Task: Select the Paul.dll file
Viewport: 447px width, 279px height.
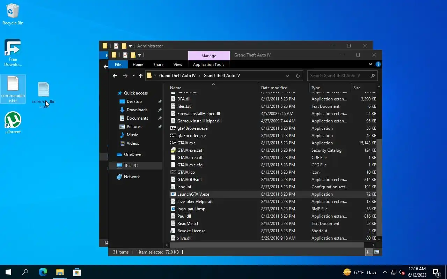Action: tap(184, 216)
